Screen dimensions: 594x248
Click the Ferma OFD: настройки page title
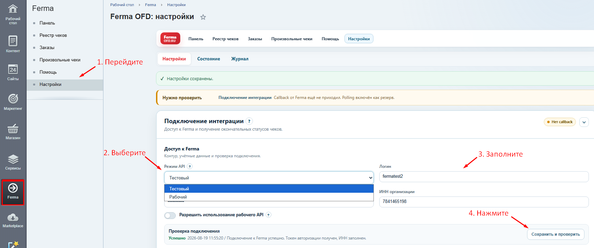[152, 17]
